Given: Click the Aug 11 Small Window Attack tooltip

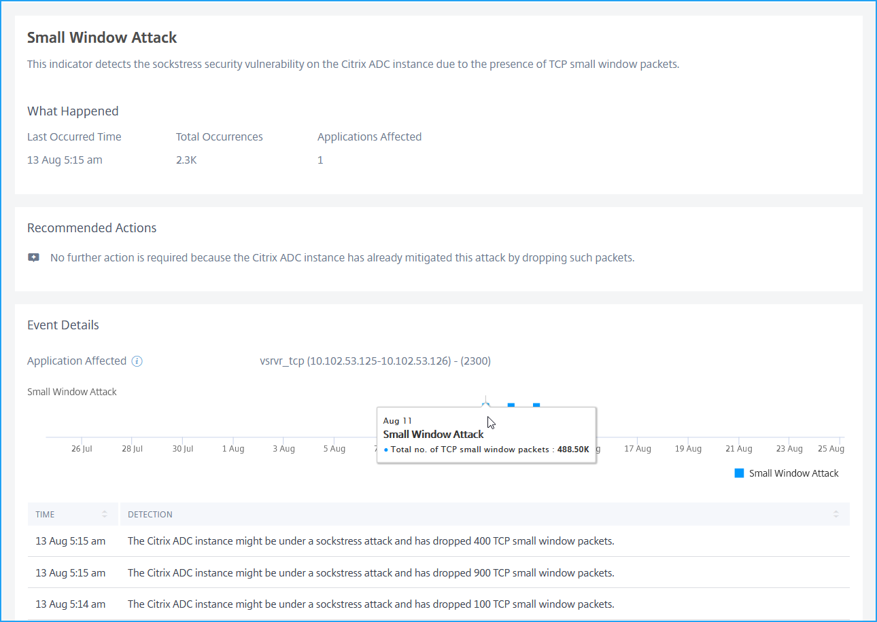Looking at the screenshot, I should [487, 435].
